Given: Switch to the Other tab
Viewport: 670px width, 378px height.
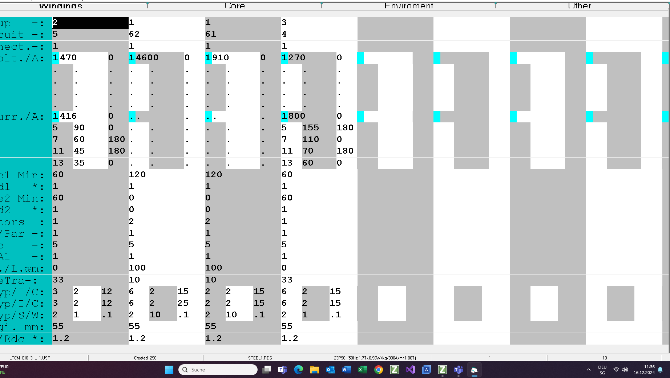Looking at the screenshot, I should tap(580, 6).
